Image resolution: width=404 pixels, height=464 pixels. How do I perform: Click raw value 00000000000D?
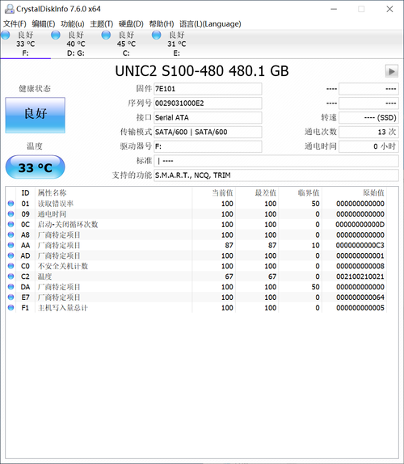360,225
